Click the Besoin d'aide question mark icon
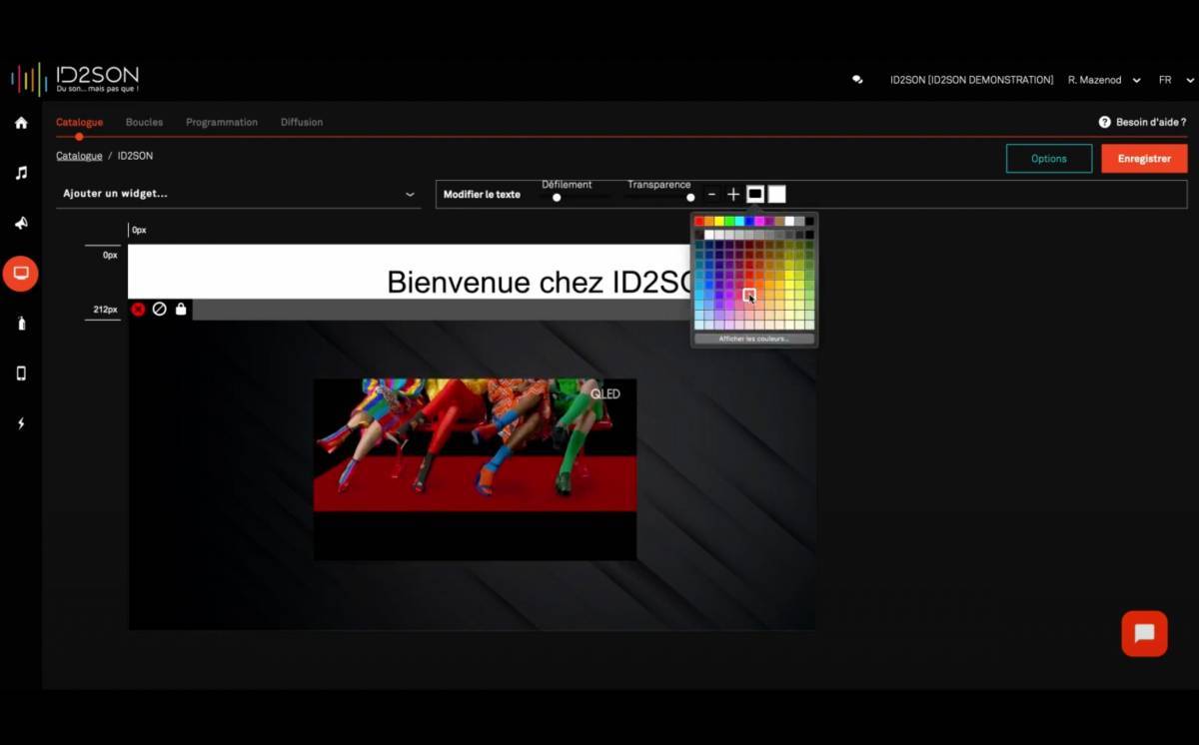The height and width of the screenshot is (745, 1199). tap(1104, 122)
